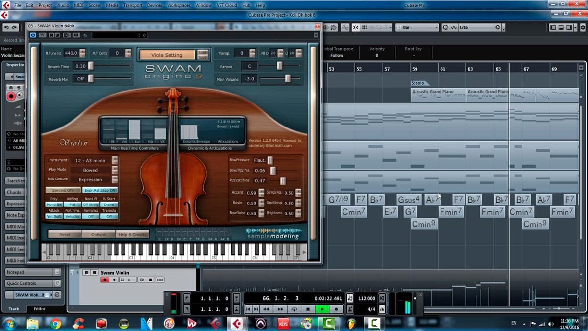588x331 pixels.
Task: Step the M.Tune Hz 440.0 value
Action: point(82,53)
